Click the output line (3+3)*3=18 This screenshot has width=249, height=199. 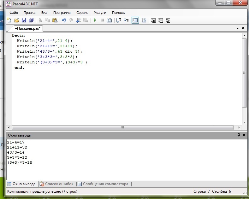(x=20, y=163)
